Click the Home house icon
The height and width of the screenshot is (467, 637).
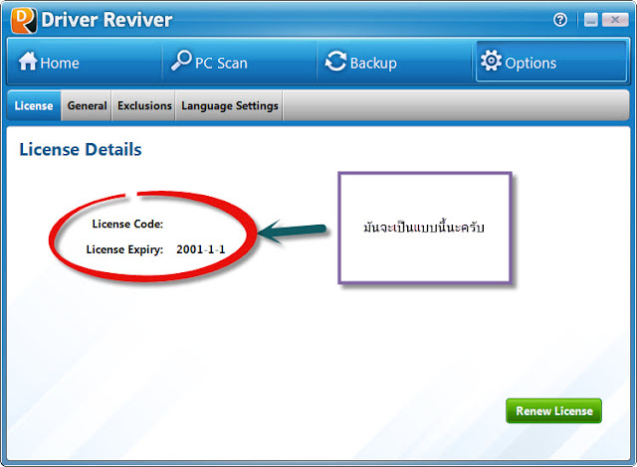28,62
